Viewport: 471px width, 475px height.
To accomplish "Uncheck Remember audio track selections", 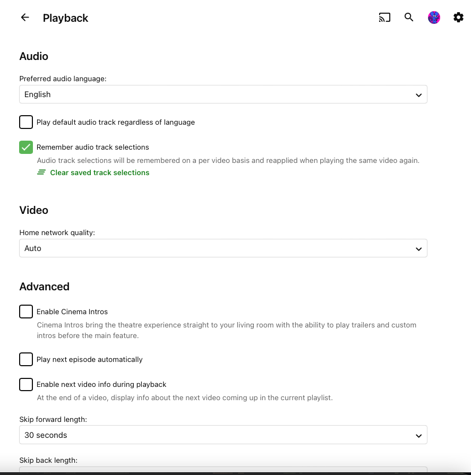I will (x=26, y=147).
